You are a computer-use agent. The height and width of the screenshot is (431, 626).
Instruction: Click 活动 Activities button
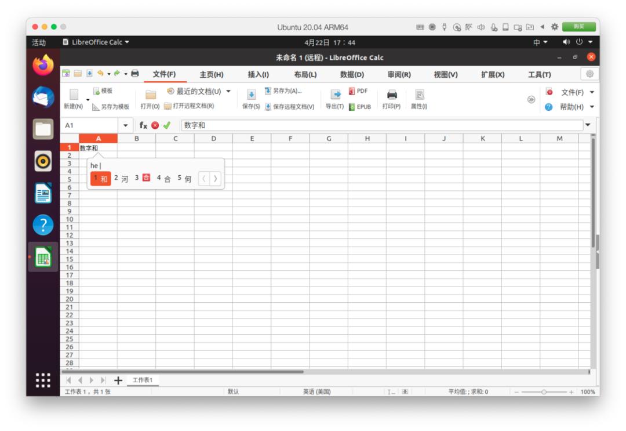pyautogui.click(x=39, y=42)
